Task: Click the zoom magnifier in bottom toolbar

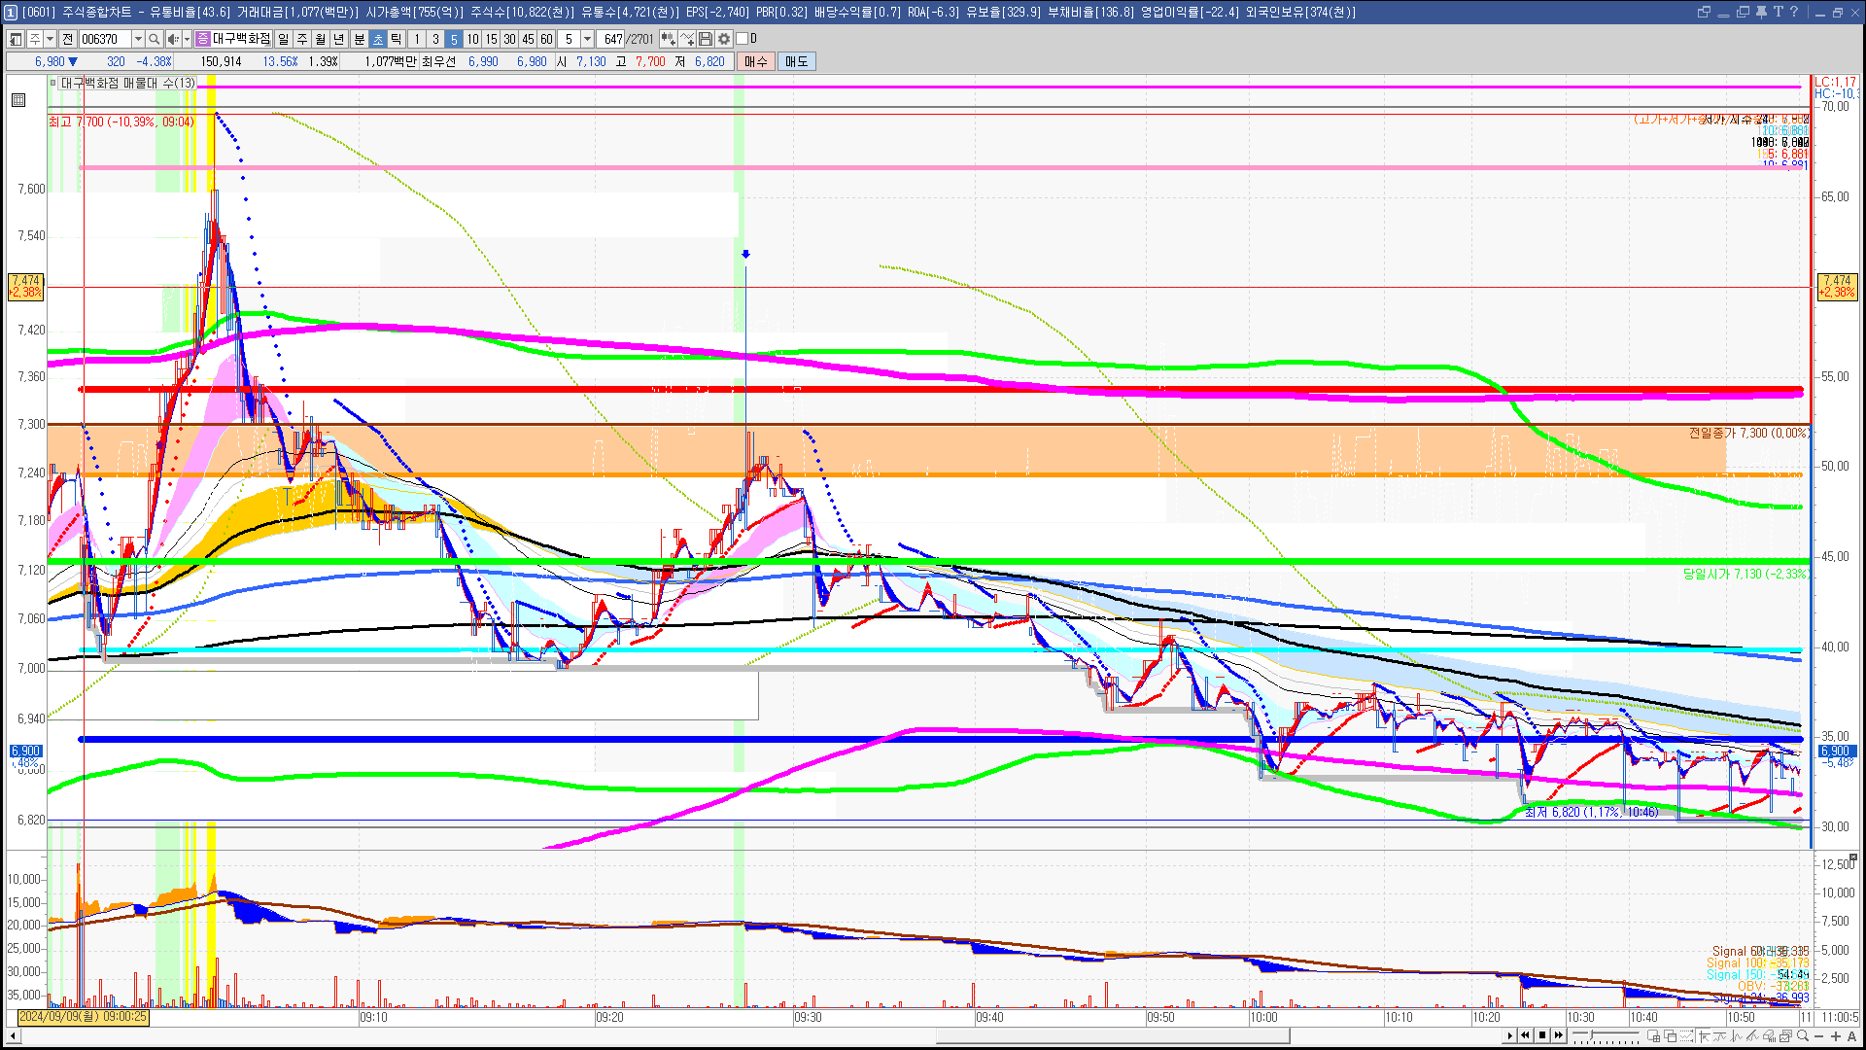Action: click(1803, 1036)
